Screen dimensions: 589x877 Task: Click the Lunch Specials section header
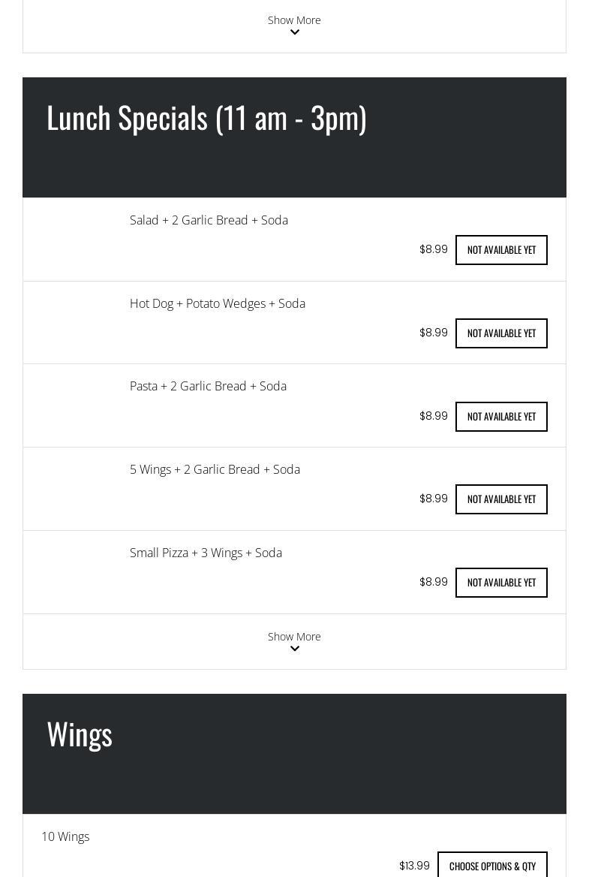(206, 118)
